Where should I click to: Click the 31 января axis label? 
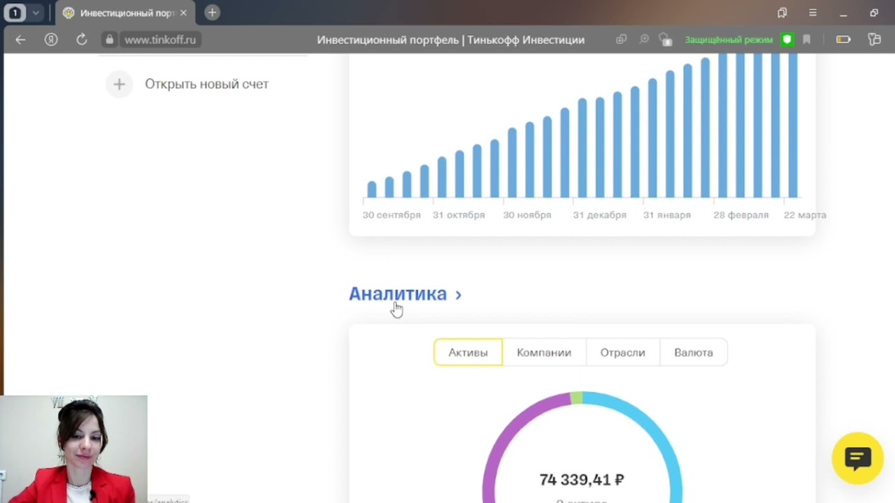pyautogui.click(x=667, y=215)
